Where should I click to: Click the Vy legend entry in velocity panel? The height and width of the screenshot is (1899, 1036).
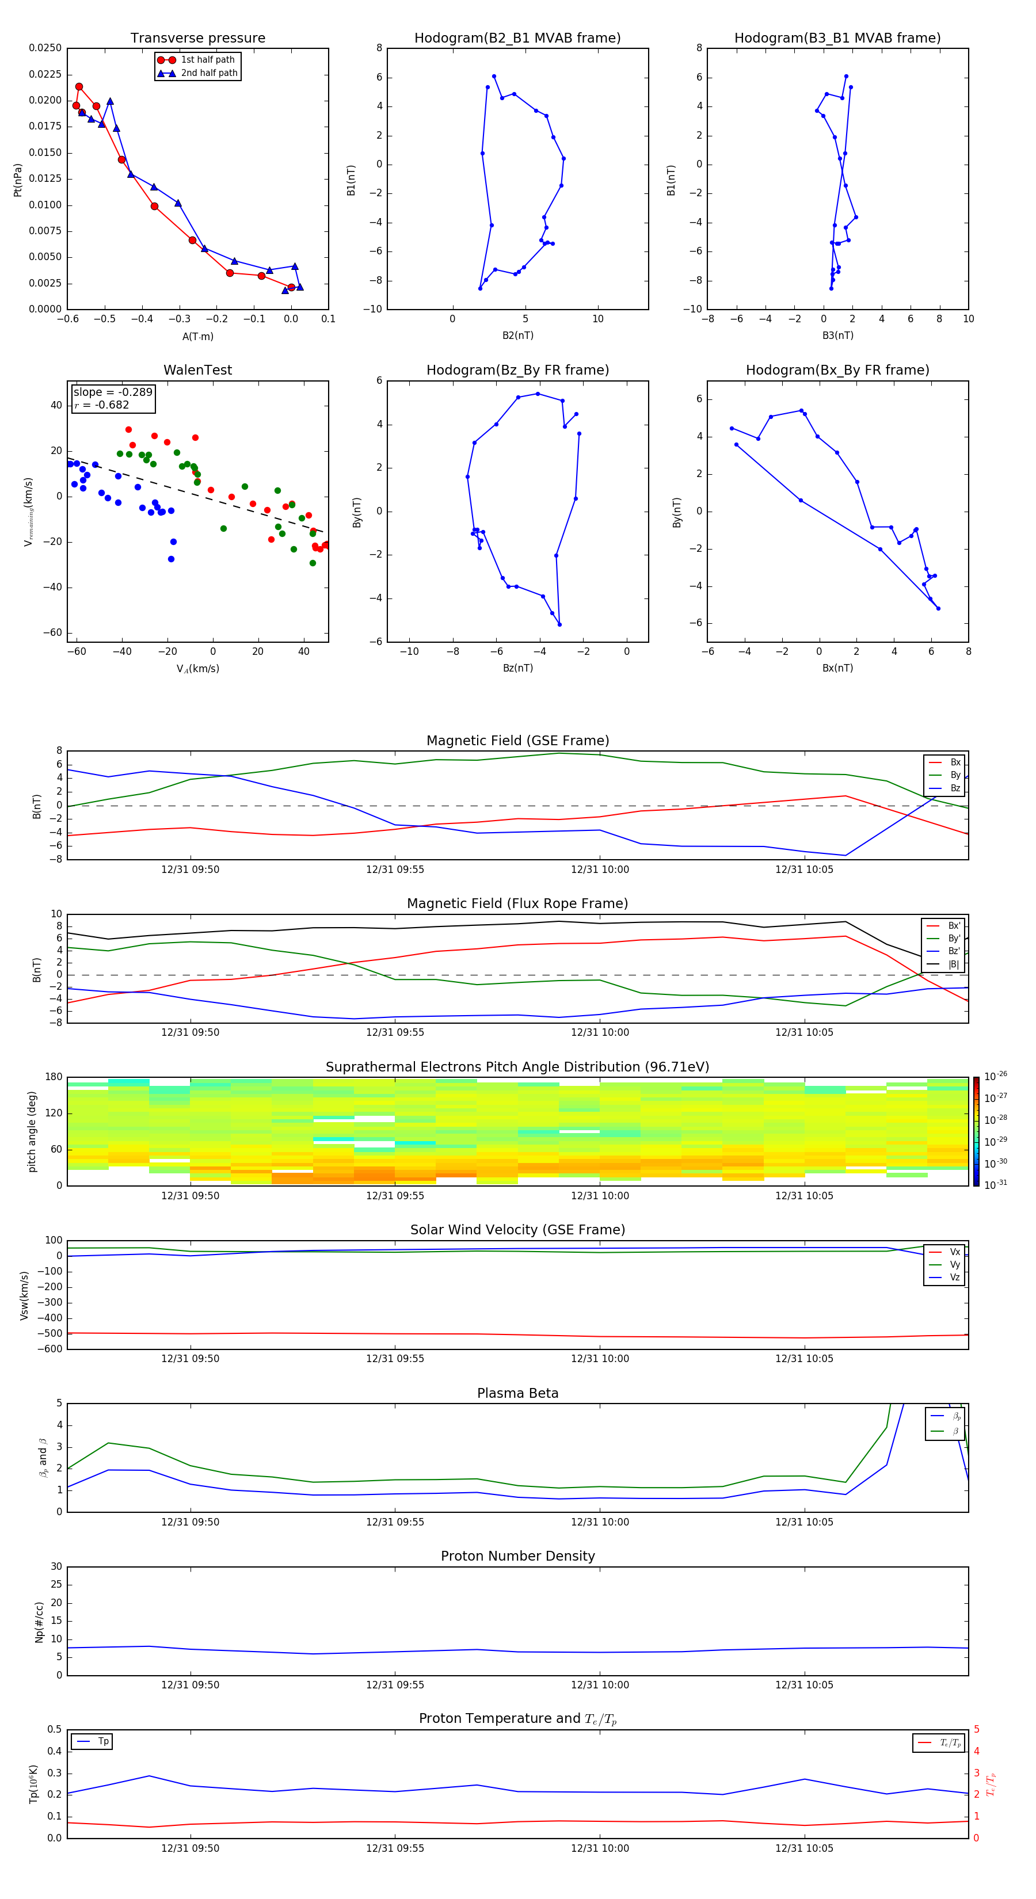(x=945, y=1264)
